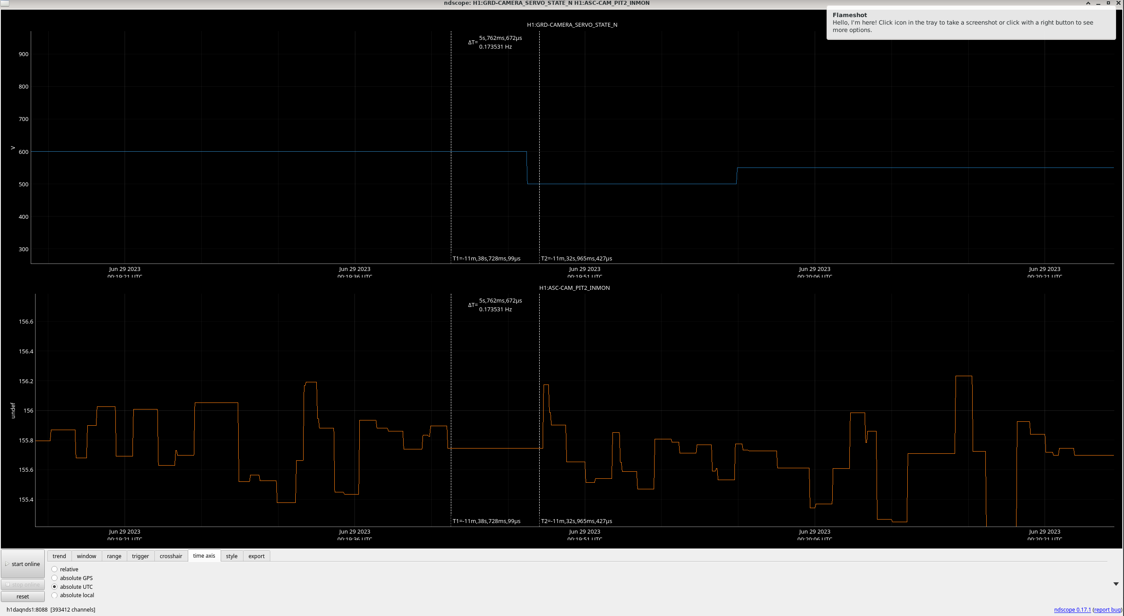The height and width of the screenshot is (616, 1124).
Task: Choose absolute GPS time axis
Action: (54, 578)
